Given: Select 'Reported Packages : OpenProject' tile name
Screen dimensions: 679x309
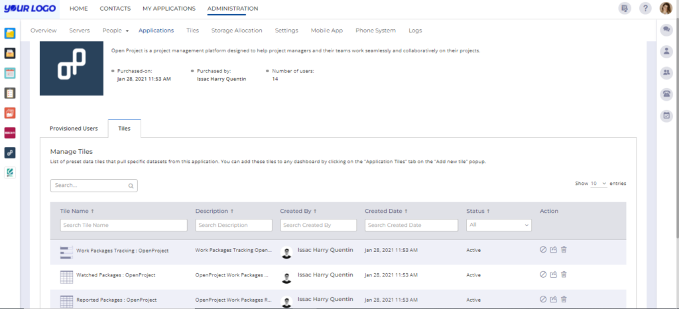Looking at the screenshot, I should [117, 300].
